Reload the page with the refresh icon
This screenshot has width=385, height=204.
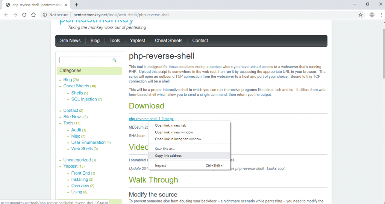[24, 15]
